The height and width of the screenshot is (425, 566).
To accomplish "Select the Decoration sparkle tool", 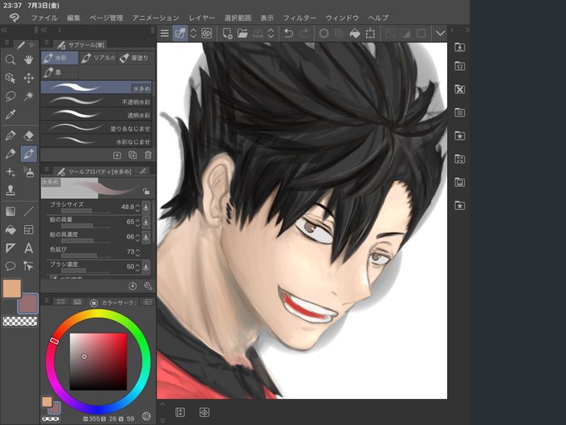I will point(10,172).
